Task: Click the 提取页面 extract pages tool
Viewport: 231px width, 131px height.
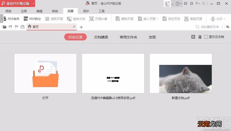Action: (54, 19)
